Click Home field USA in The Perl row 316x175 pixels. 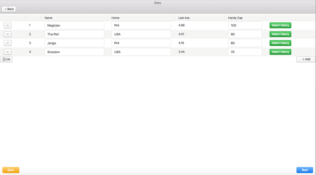click(x=141, y=34)
